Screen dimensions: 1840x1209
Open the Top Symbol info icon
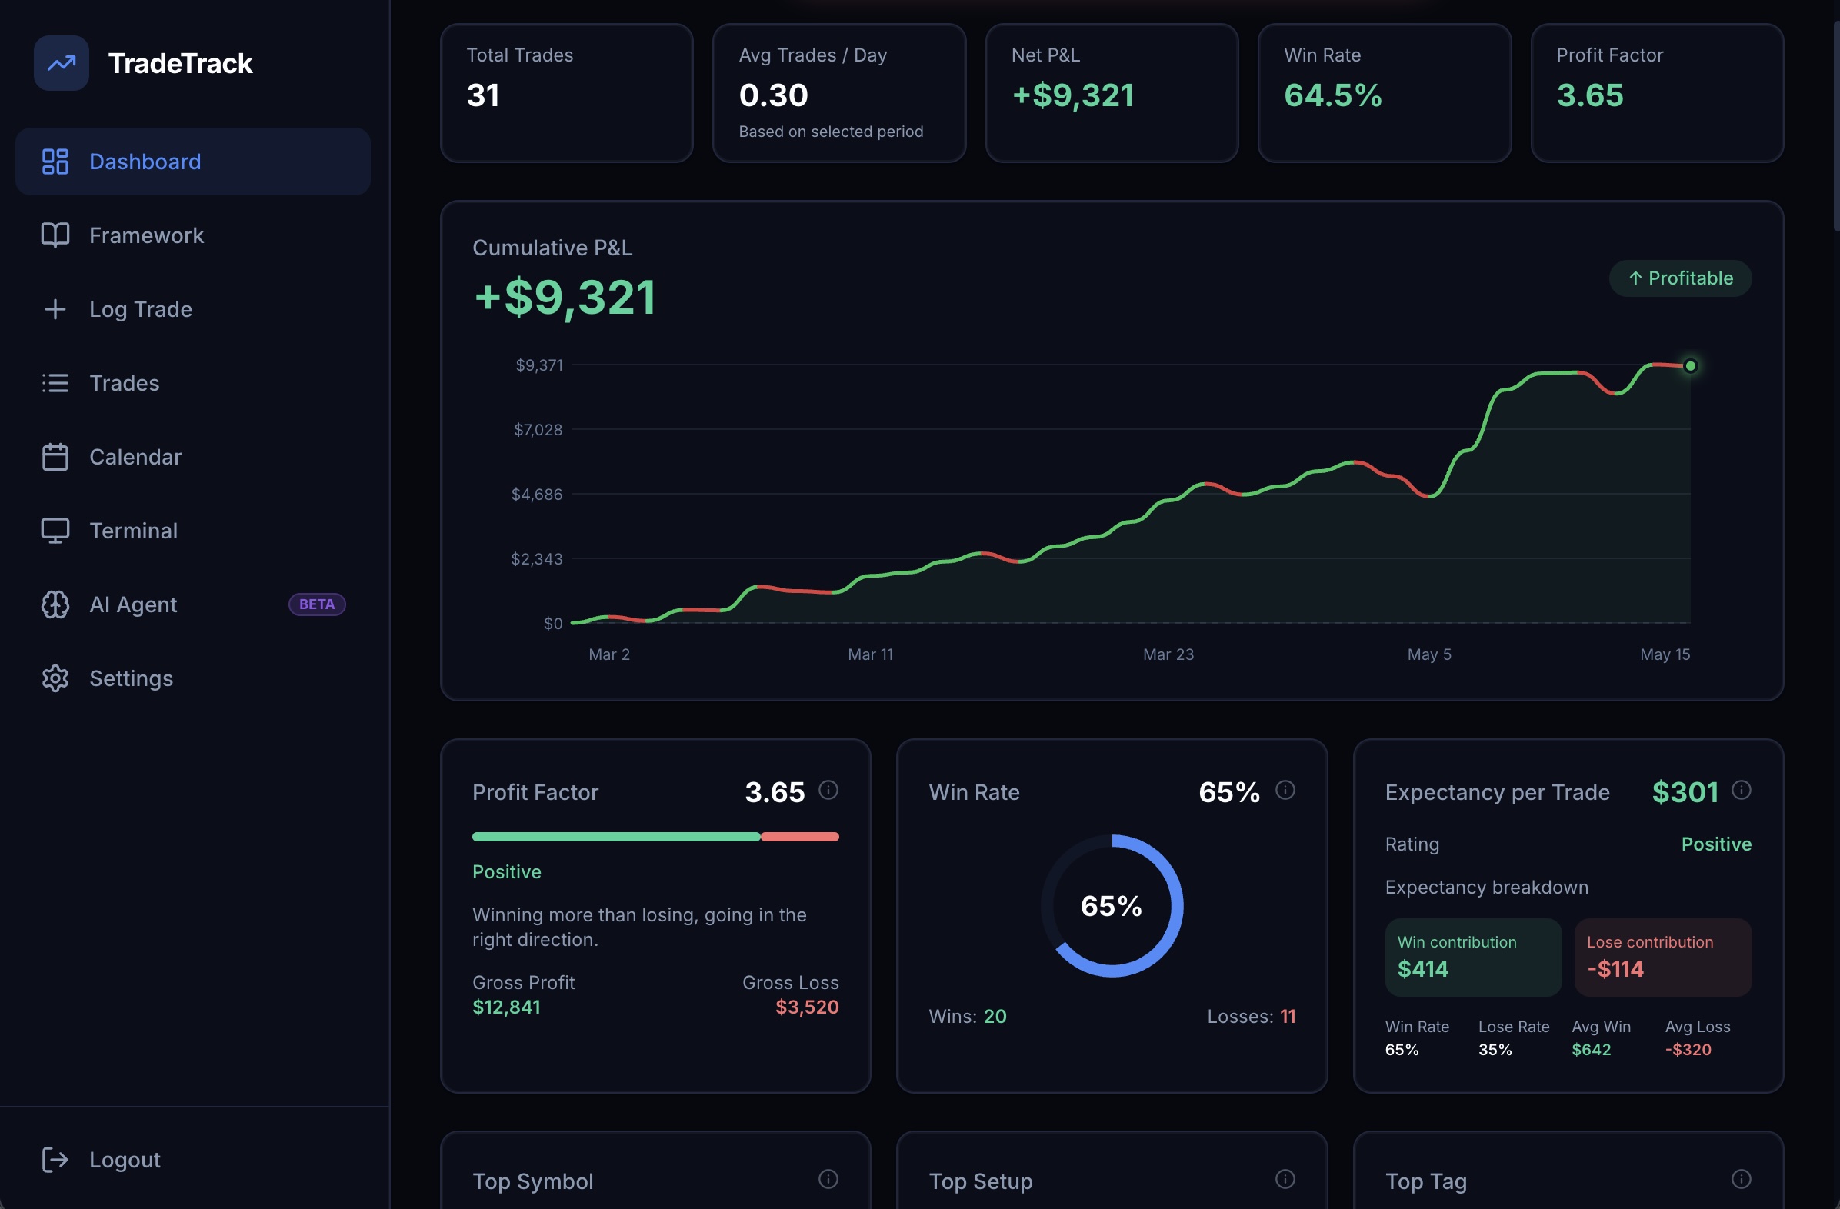click(x=828, y=1179)
